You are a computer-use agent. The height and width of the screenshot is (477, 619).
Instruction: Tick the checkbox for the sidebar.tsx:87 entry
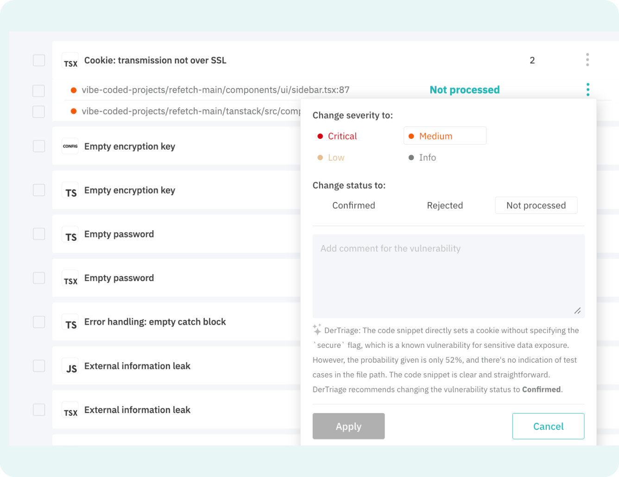39,90
